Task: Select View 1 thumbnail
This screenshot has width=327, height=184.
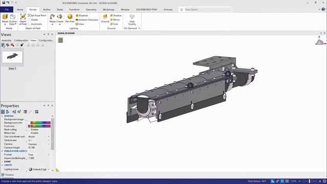Action: click(12, 57)
